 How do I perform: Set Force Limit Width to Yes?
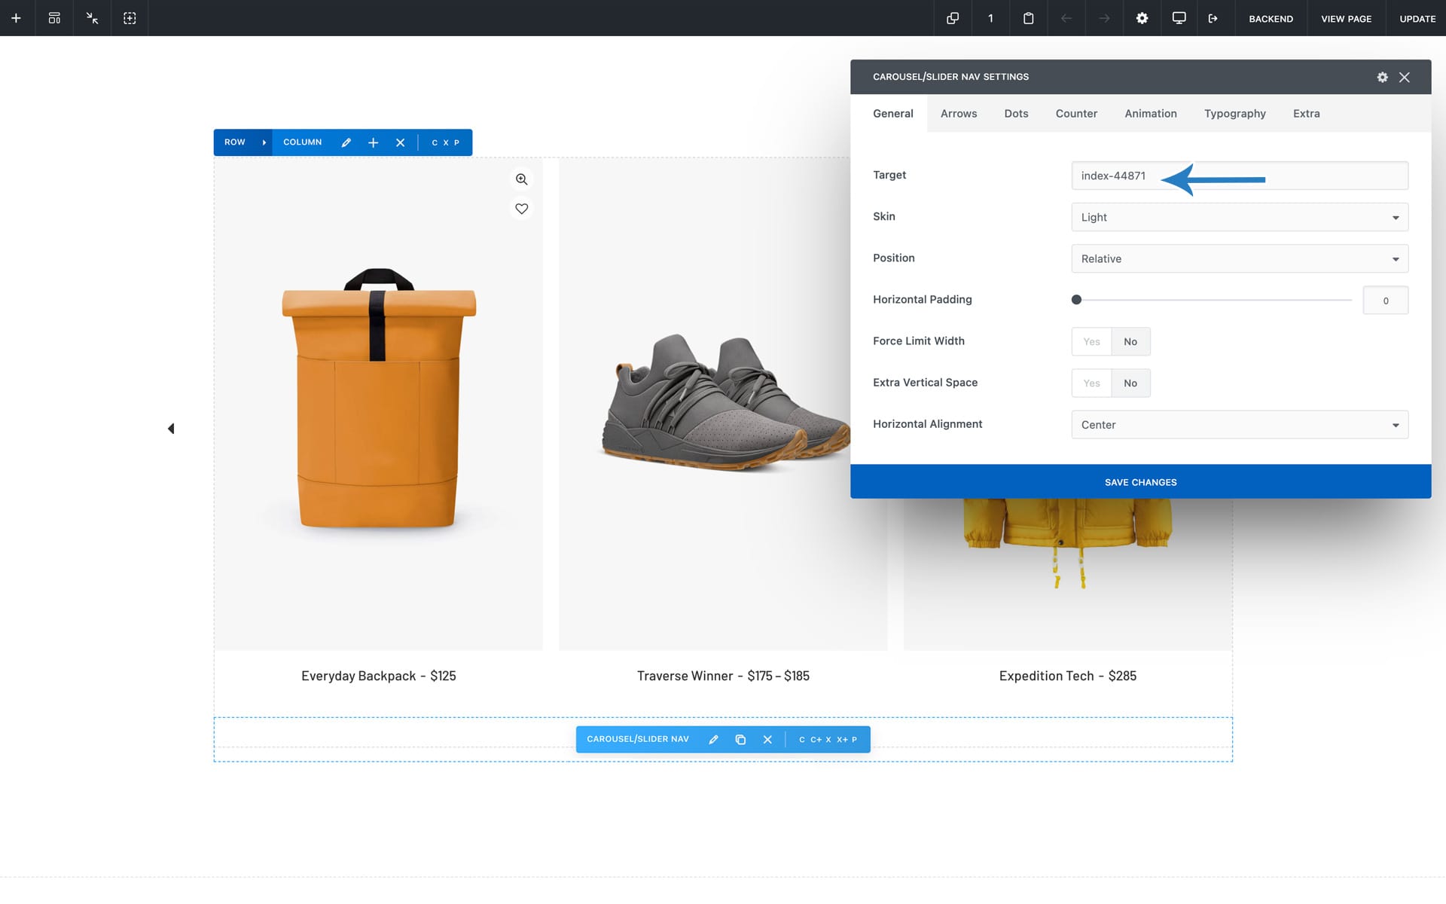pos(1091,342)
